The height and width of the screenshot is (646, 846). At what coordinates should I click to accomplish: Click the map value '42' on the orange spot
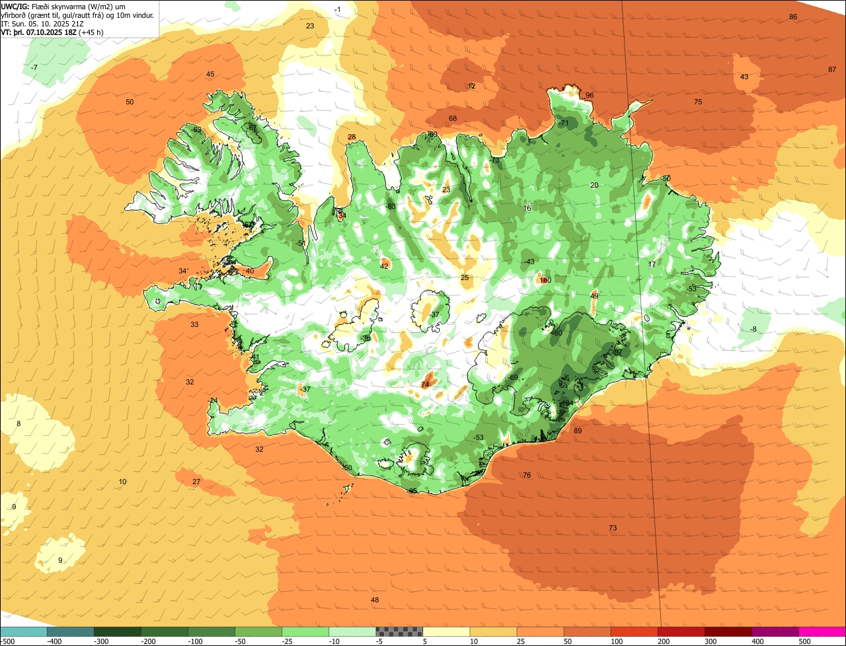[384, 266]
